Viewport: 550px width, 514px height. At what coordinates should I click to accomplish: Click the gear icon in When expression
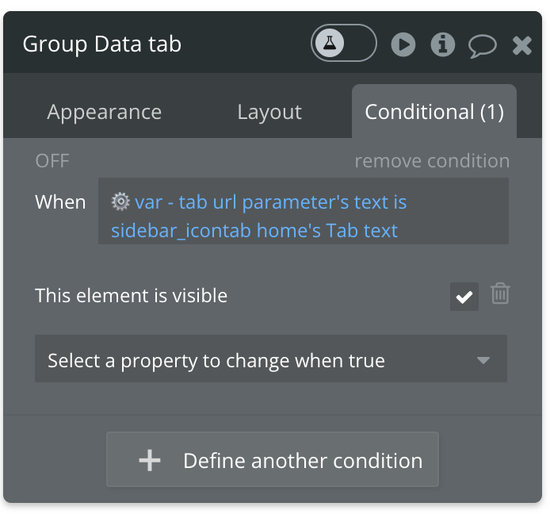(120, 201)
